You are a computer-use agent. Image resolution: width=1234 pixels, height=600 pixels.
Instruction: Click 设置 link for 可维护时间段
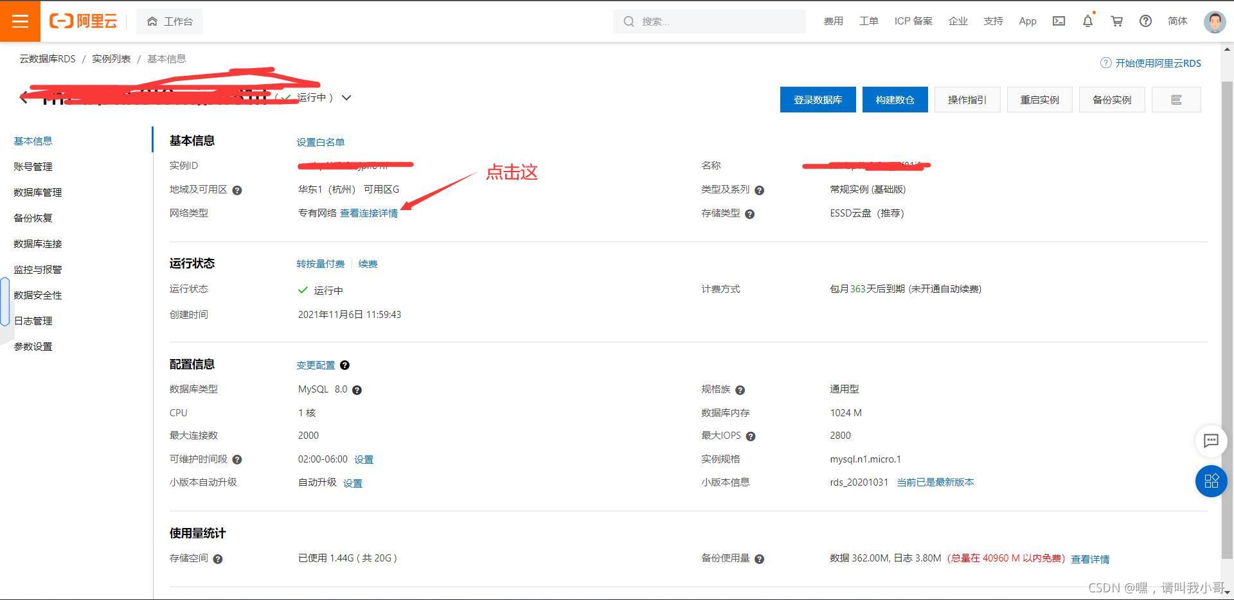tap(364, 460)
